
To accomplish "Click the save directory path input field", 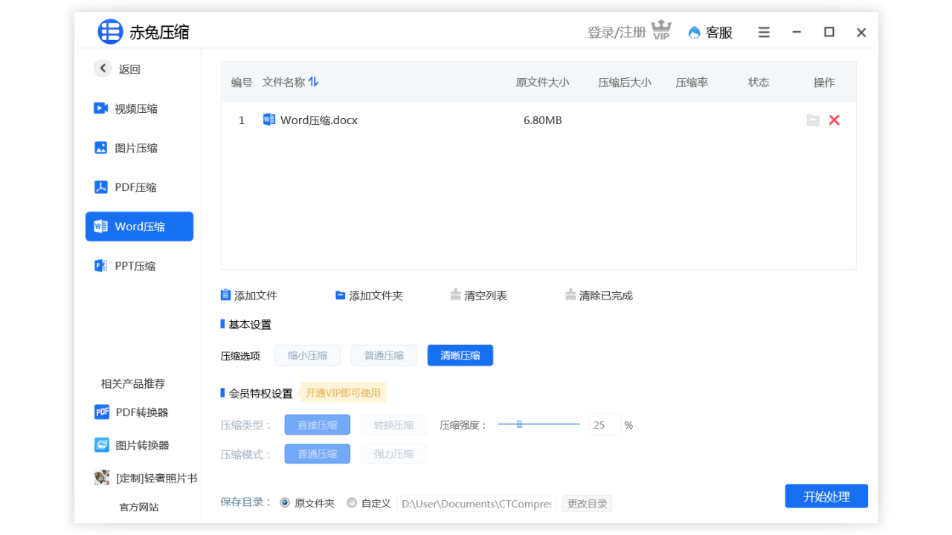I will point(476,503).
